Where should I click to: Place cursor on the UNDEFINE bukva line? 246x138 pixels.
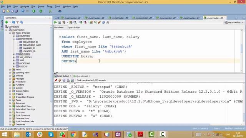click(78, 56)
